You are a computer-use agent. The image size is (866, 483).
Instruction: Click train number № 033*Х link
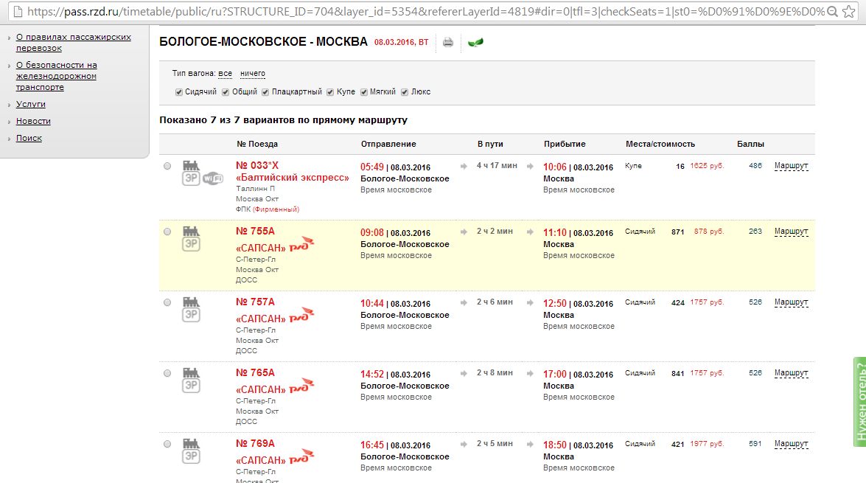pyautogui.click(x=257, y=166)
